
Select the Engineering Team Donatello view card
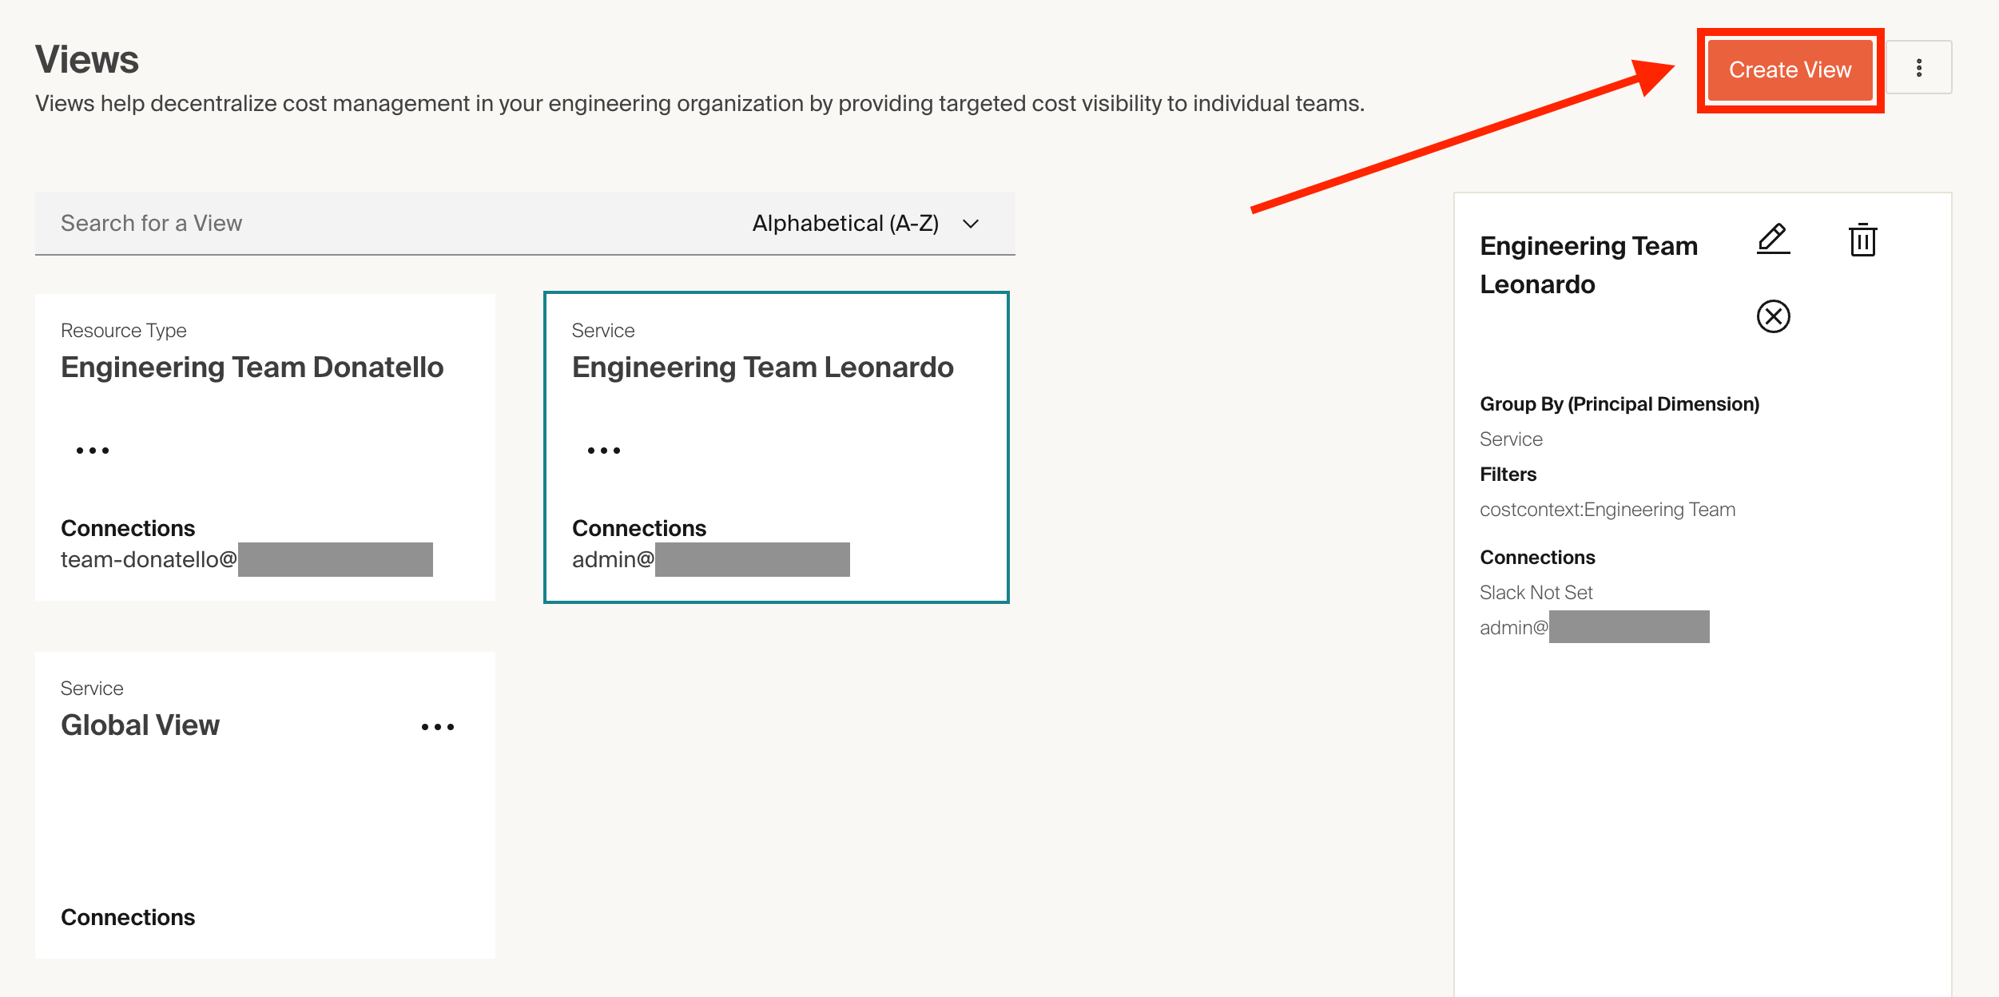click(252, 367)
